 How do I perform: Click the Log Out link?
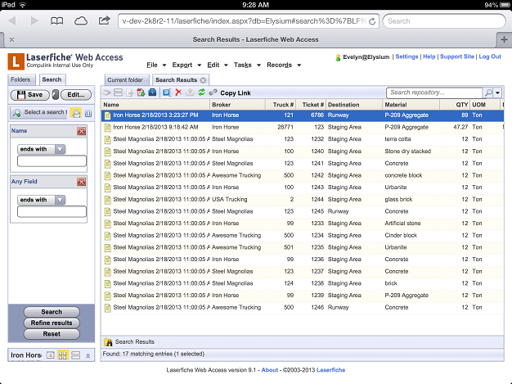tap(490, 56)
